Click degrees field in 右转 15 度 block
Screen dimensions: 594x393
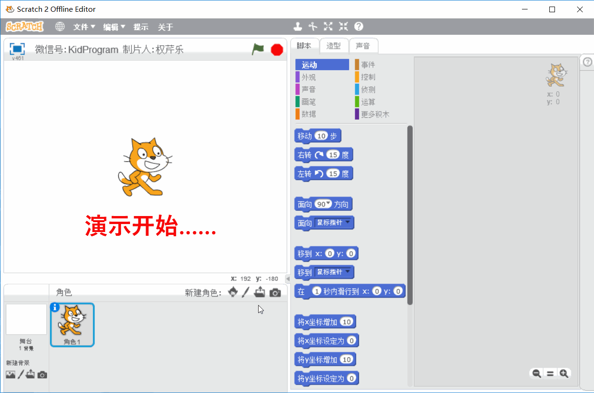click(x=333, y=155)
